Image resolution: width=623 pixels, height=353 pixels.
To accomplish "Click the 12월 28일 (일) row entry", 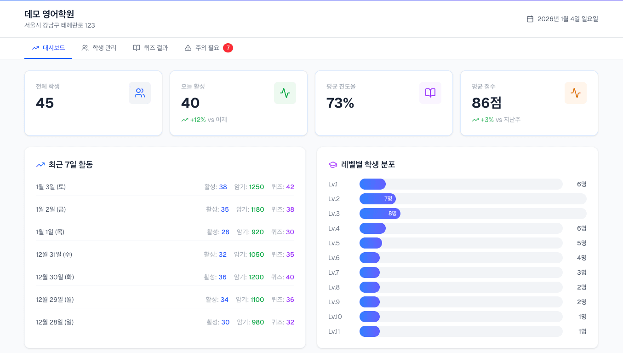I will pyautogui.click(x=54, y=322).
